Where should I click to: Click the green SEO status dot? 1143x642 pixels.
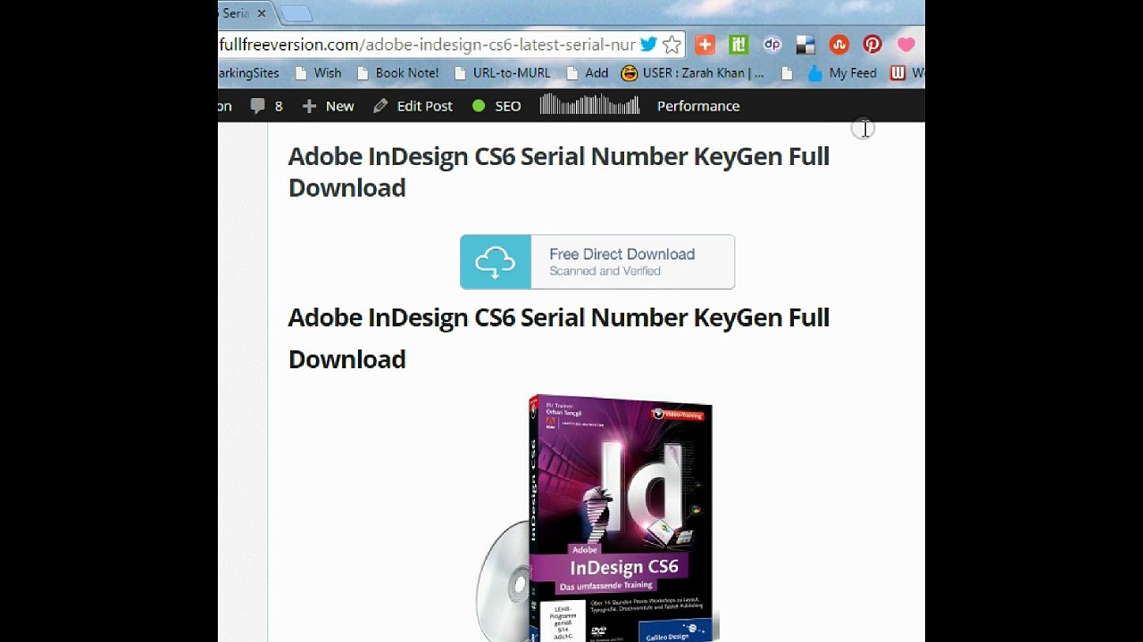point(479,106)
